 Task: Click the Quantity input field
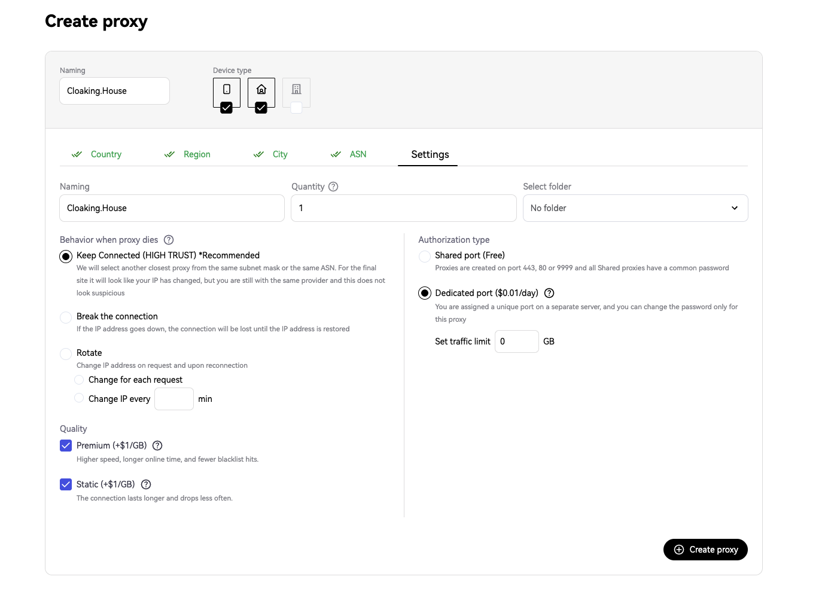(404, 208)
